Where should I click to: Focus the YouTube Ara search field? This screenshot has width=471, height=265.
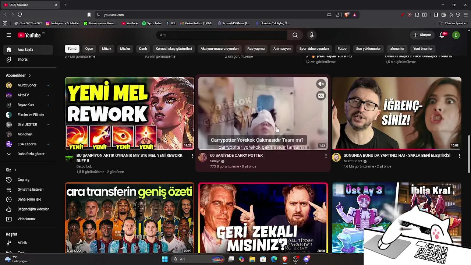222,35
